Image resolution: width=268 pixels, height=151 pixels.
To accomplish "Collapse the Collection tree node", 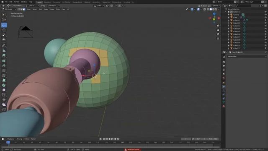I will tap(226, 12).
